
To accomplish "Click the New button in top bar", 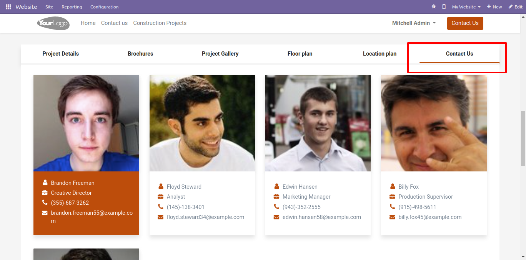I will click(x=494, y=7).
